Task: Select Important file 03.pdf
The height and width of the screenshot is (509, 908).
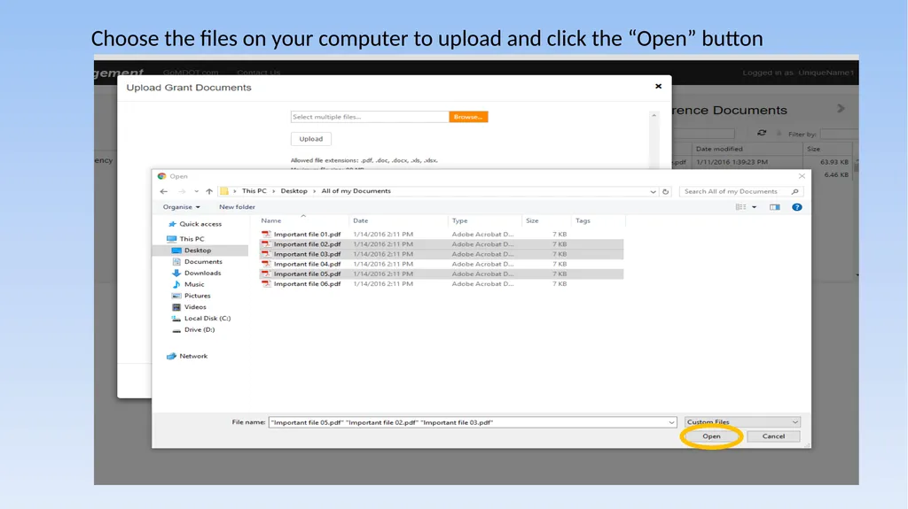Action: pyautogui.click(x=442, y=254)
